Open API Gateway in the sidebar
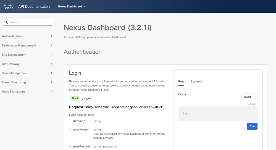 click(x=10, y=64)
